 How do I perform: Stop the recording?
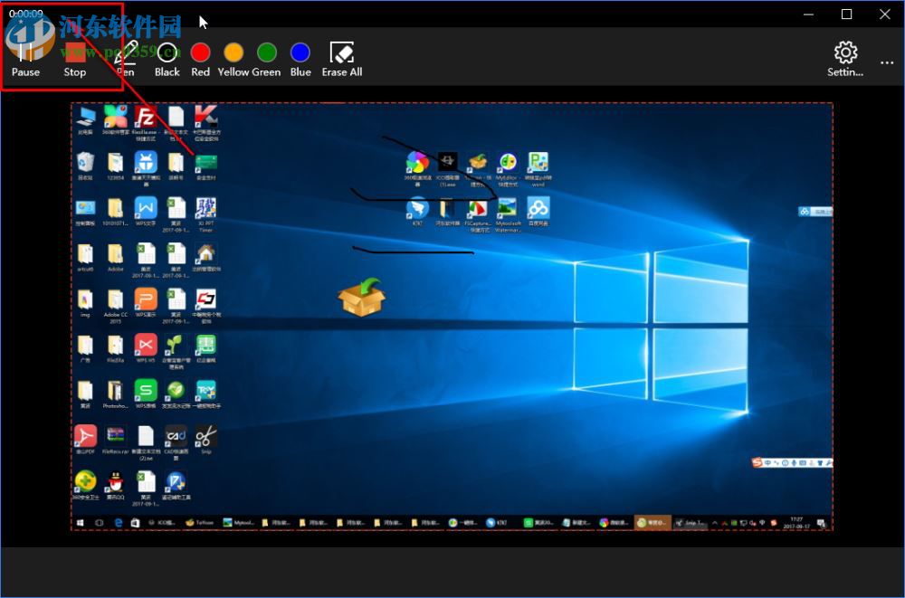click(75, 60)
